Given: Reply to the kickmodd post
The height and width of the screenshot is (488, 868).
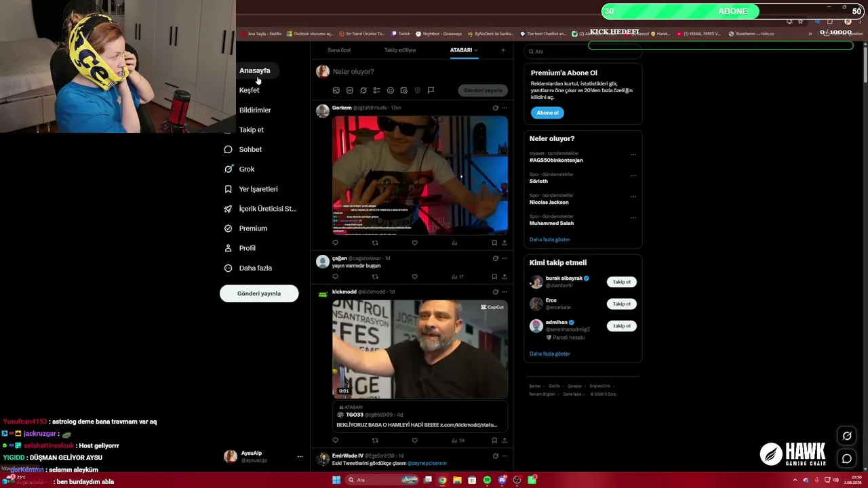Looking at the screenshot, I should pos(335,441).
